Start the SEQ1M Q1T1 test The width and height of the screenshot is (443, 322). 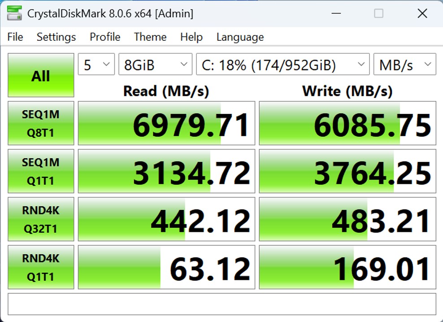[x=41, y=171]
